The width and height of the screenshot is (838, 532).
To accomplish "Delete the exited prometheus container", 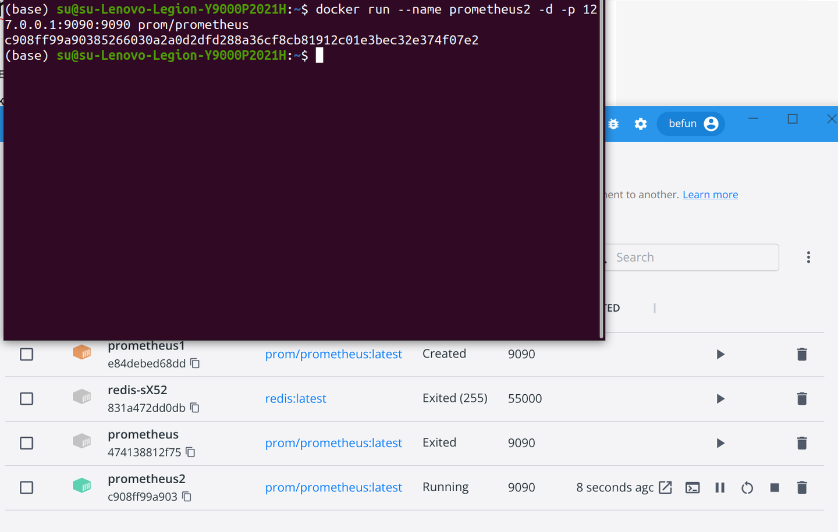I will click(802, 443).
